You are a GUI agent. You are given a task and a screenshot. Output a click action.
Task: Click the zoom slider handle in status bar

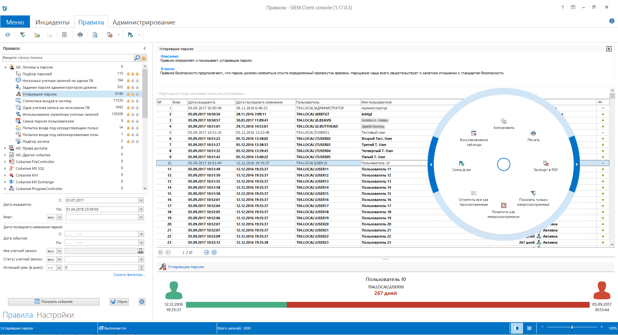(572, 328)
